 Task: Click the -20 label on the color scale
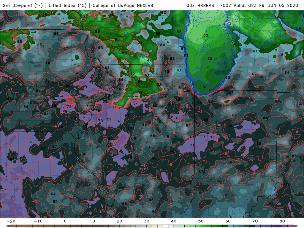[x=11, y=221]
